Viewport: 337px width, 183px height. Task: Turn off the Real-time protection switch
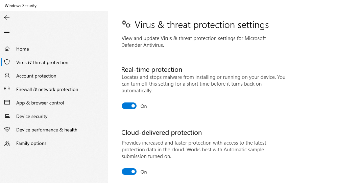click(129, 106)
